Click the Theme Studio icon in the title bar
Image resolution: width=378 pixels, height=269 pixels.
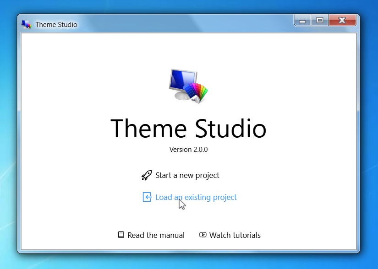26,24
